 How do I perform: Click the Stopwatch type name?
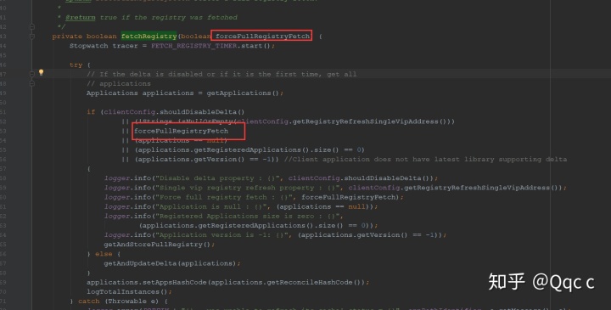(88, 46)
